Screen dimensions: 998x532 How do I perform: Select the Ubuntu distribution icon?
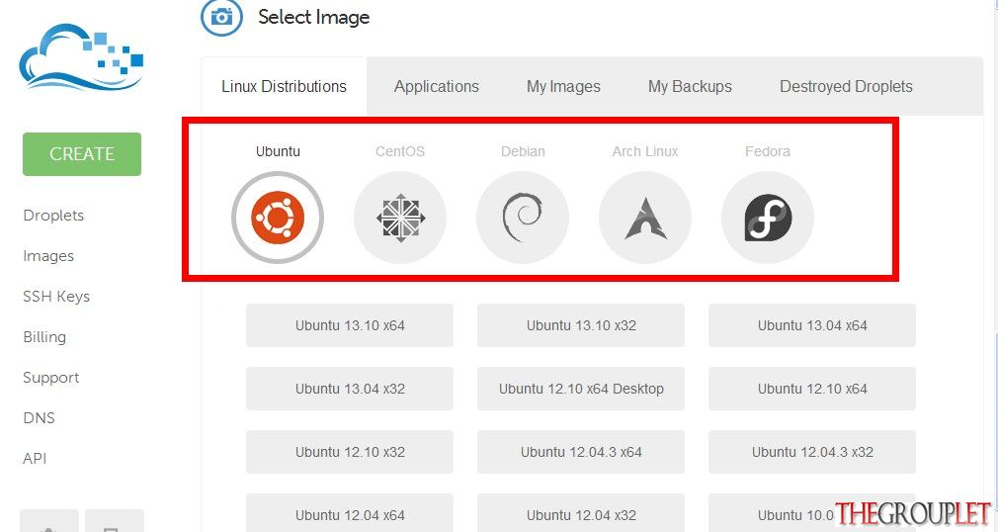tap(278, 218)
